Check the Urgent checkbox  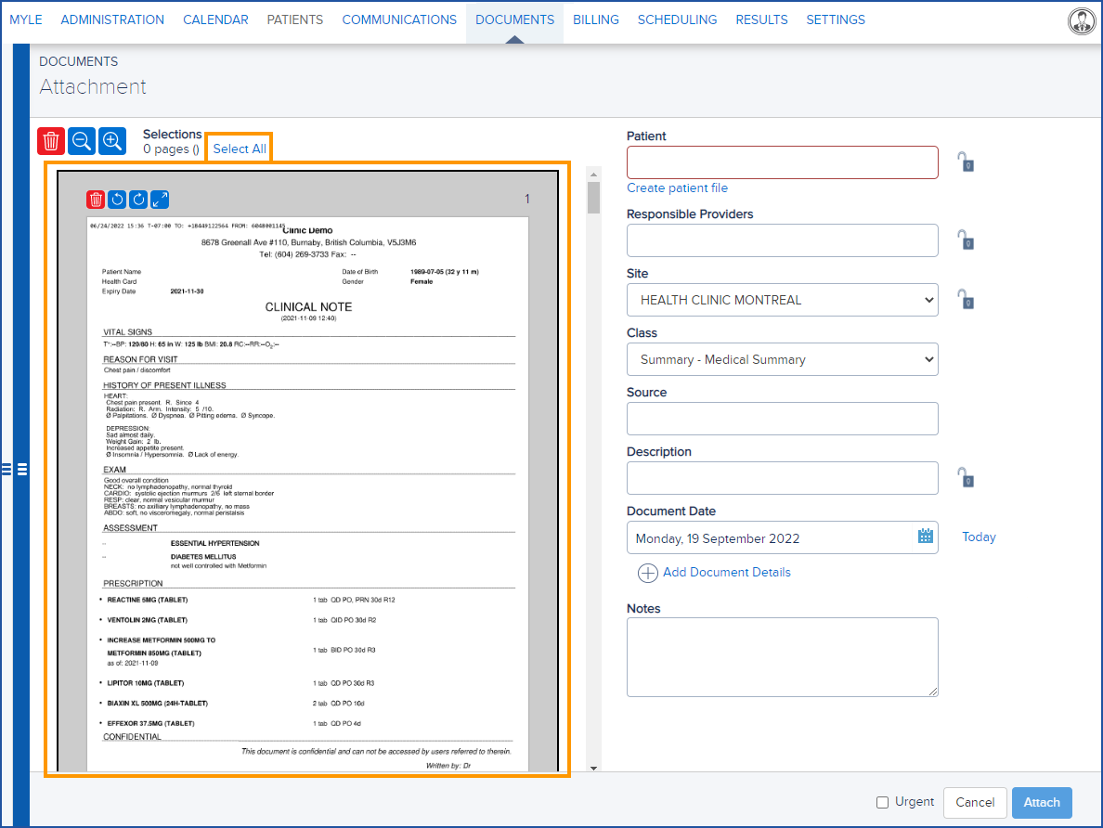[883, 802]
